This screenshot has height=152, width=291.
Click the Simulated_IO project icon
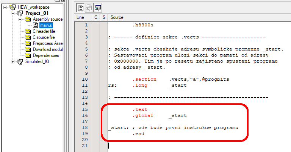pyautogui.click(x=20, y=61)
